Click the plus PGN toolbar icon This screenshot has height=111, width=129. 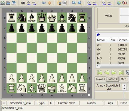89,3
